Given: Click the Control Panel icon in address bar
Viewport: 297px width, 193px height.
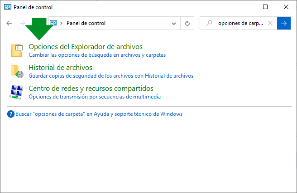Looking at the screenshot, I should pyautogui.click(x=53, y=23).
